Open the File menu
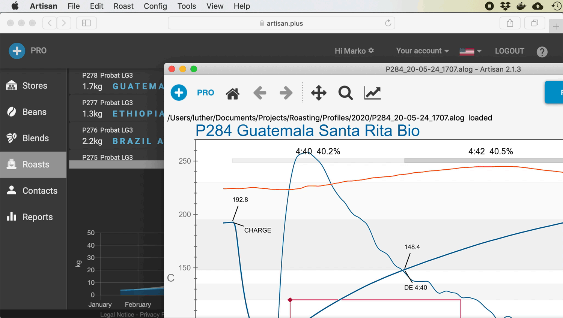The height and width of the screenshot is (318, 563). (x=74, y=6)
